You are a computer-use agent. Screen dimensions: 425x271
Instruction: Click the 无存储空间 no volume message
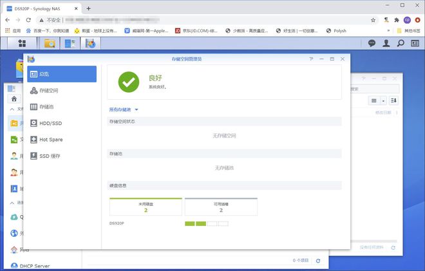pyautogui.click(x=224, y=136)
